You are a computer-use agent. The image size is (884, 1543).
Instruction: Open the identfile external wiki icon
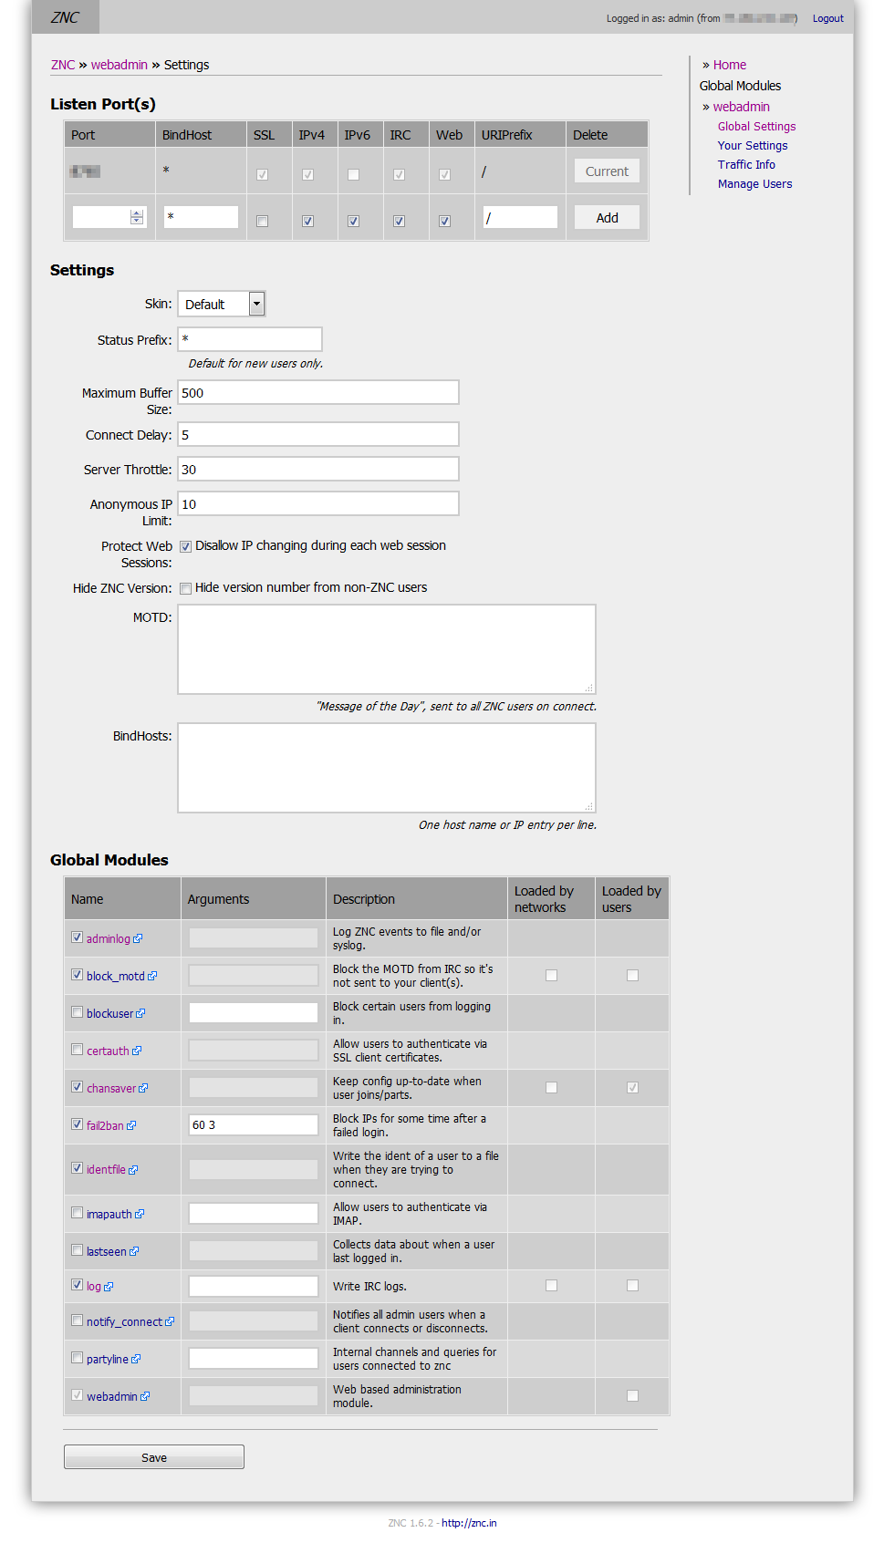[133, 1169]
